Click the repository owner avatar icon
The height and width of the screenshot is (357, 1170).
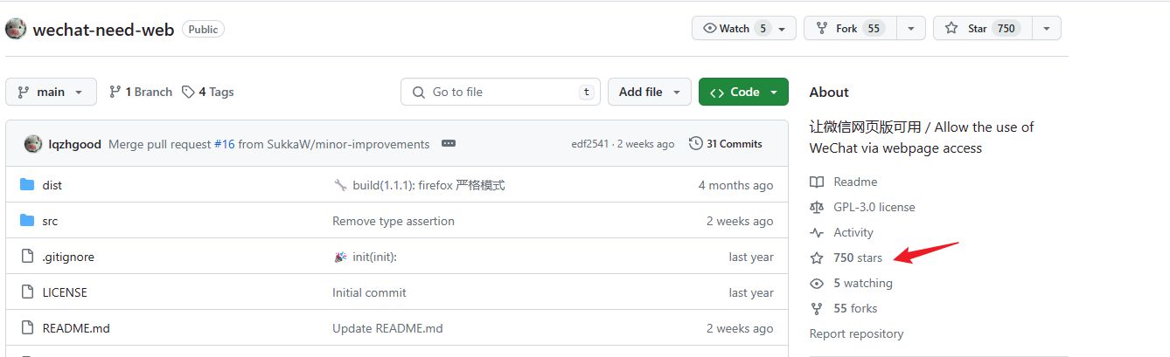(x=16, y=29)
